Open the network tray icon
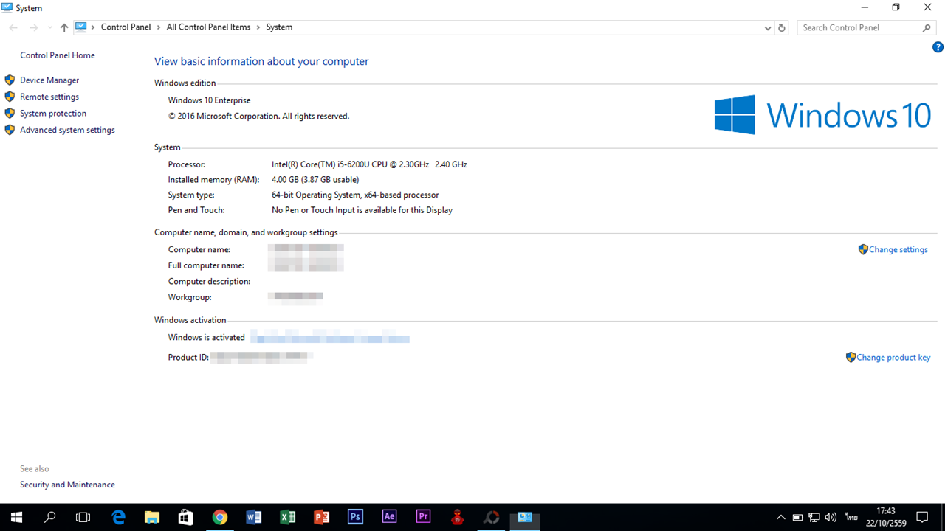This screenshot has width=945, height=531. [x=814, y=517]
